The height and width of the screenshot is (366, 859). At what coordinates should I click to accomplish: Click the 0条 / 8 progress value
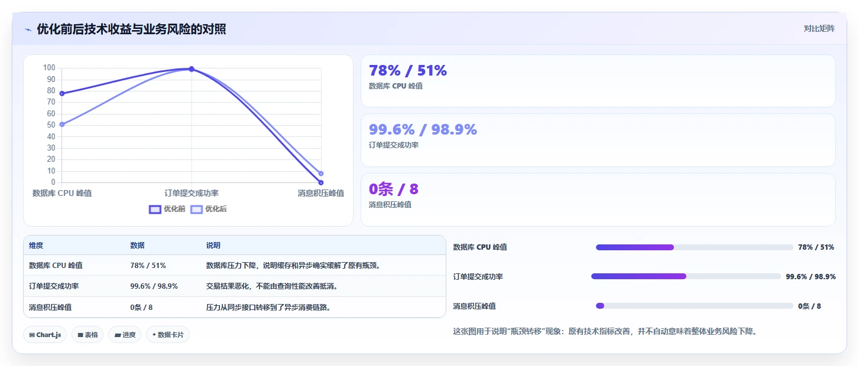tap(809, 306)
